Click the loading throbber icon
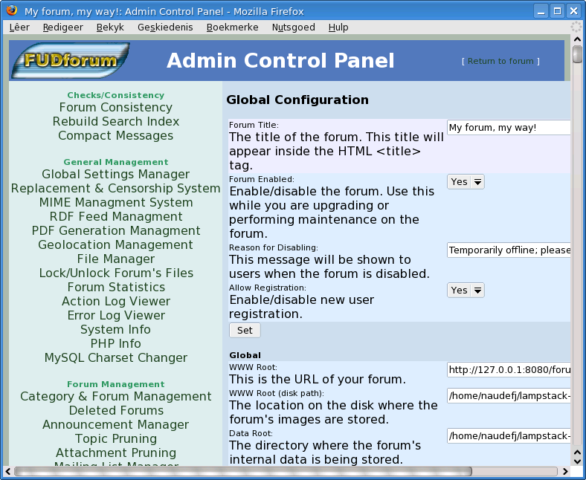 tap(576, 27)
